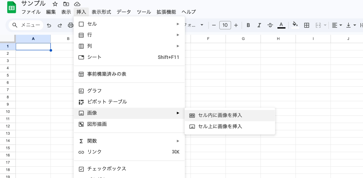Image resolution: width=363 pixels, height=178 pixels.
Task: Toggle italic formatting in the toolbar
Action: tap(259, 25)
